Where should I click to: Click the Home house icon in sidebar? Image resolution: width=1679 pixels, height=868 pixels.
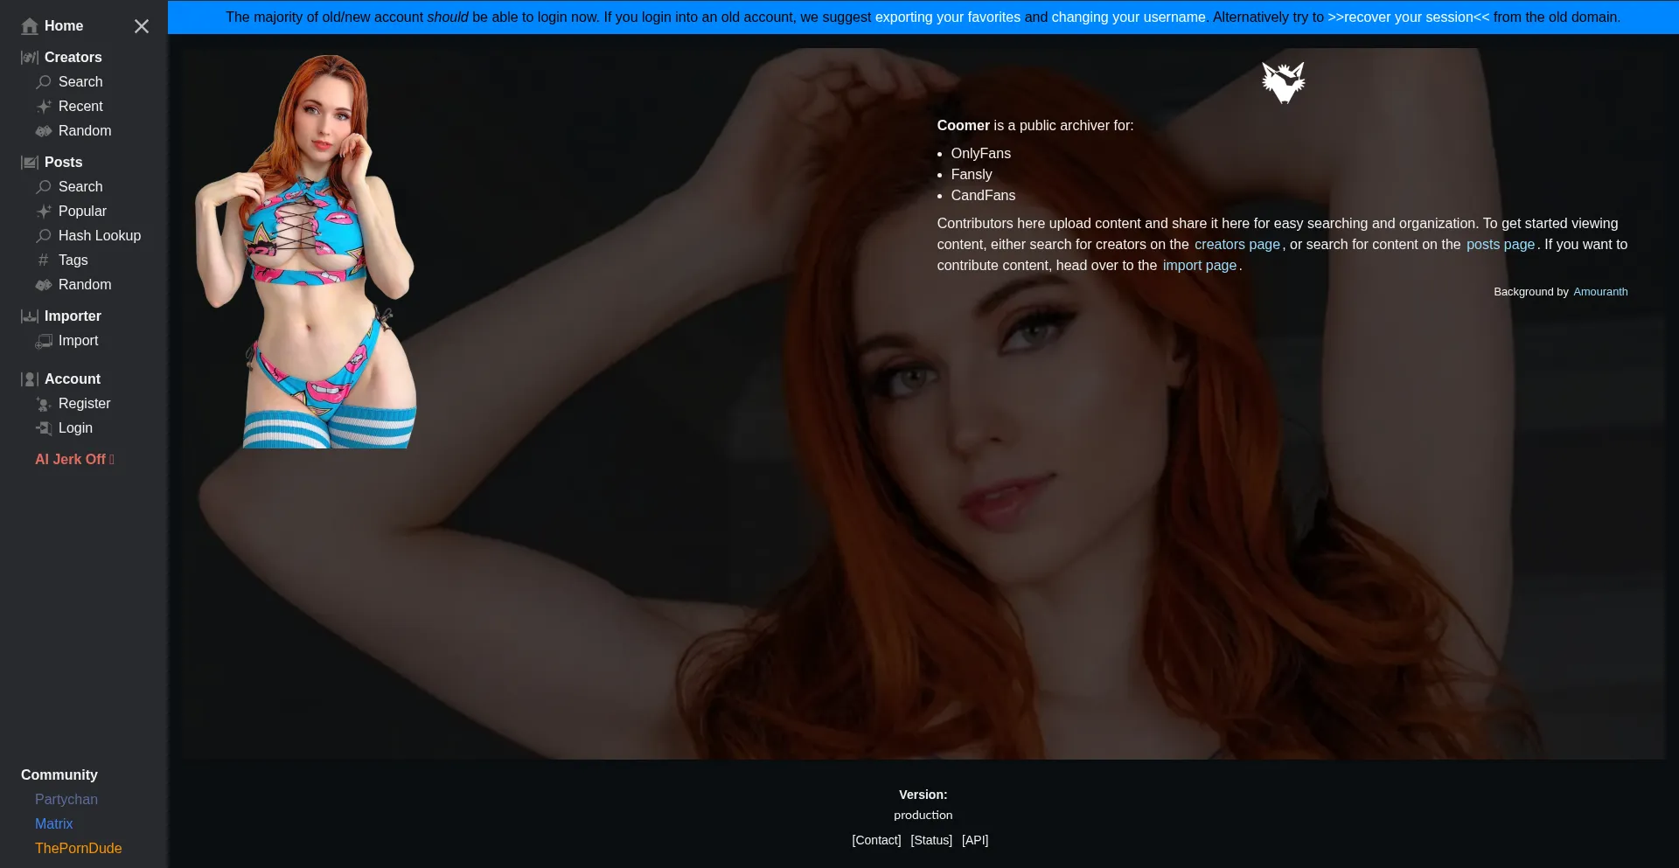30,26
